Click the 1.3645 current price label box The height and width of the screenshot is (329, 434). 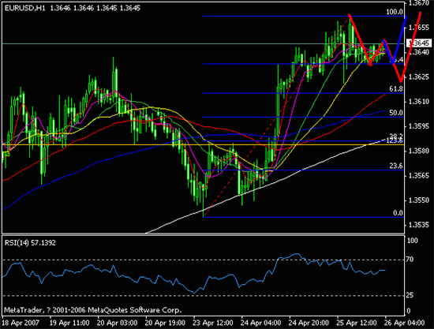pos(418,43)
